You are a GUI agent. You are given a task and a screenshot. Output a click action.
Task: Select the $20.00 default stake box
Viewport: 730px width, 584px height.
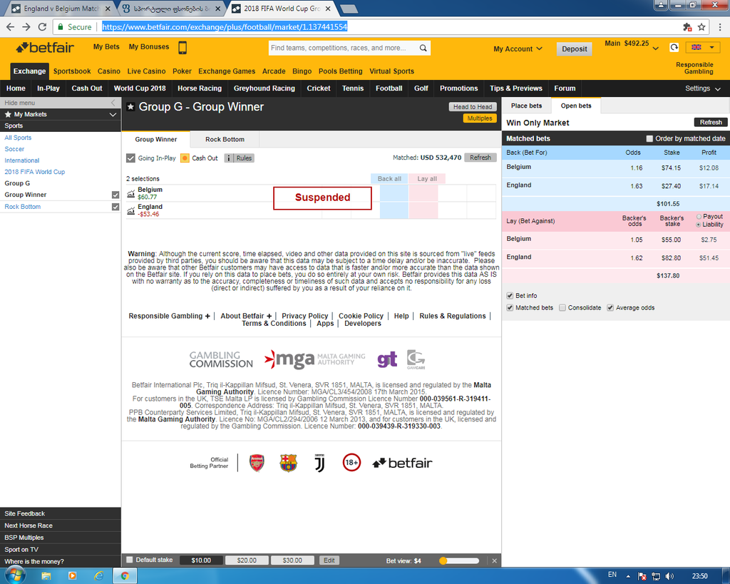pyautogui.click(x=247, y=560)
